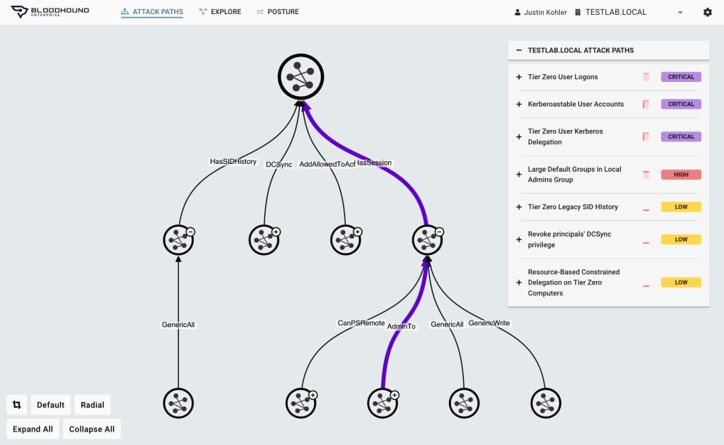The image size is (724, 445).
Task: Click the HasSession edge label
Action: click(x=374, y=162)
